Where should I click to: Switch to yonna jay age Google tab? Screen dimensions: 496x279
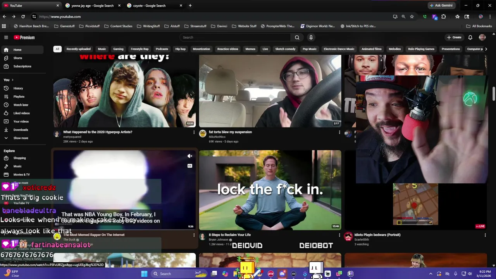pos(92,5)
